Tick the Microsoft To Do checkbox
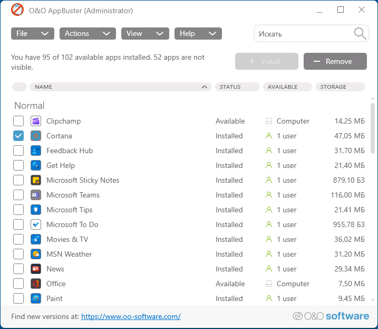The image size is (378, 329). 18,224
